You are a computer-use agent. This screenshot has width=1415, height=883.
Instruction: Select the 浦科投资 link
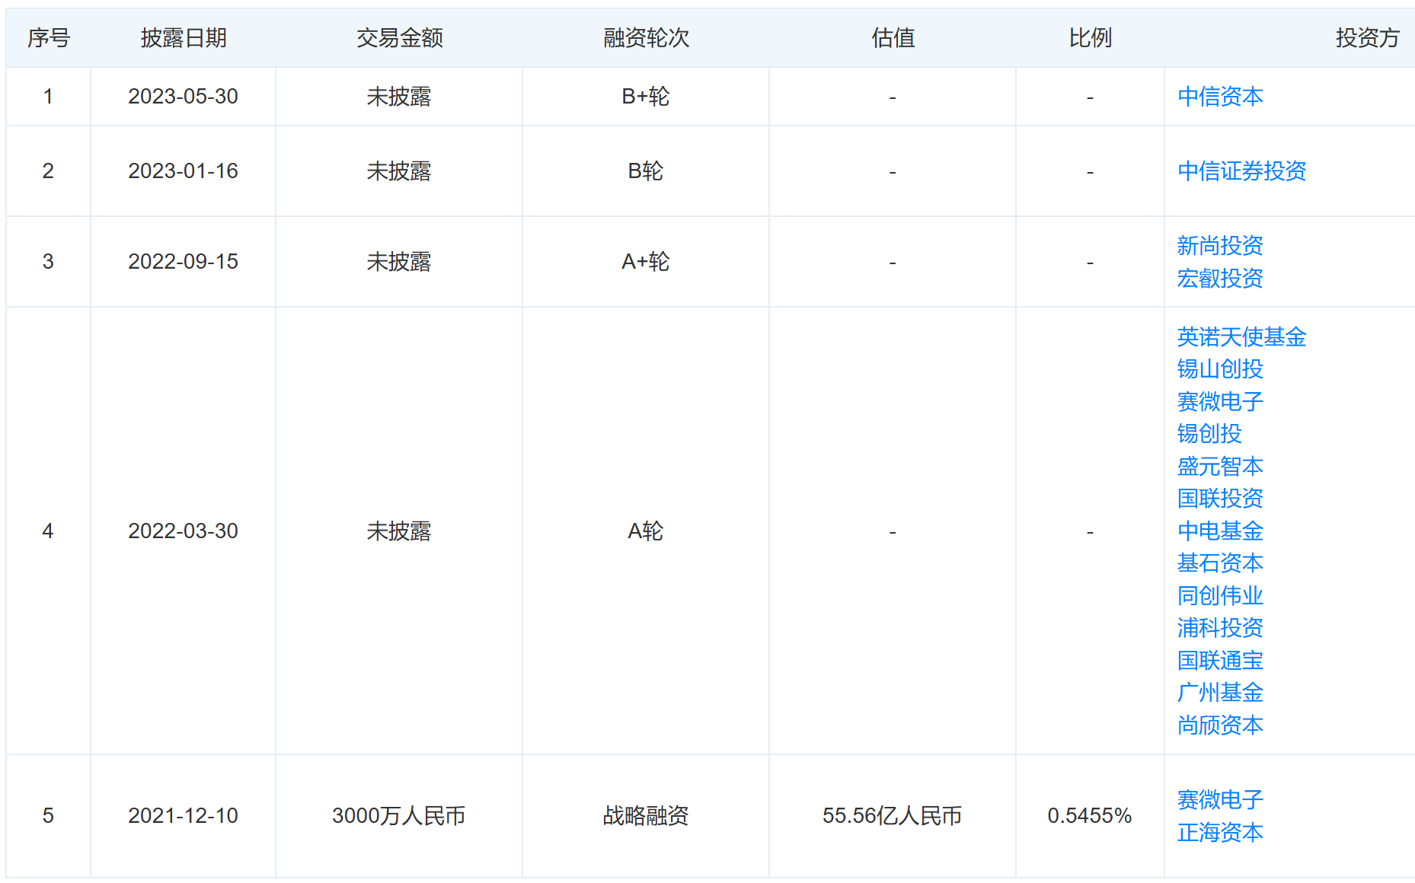click(x=1220, y=628)
